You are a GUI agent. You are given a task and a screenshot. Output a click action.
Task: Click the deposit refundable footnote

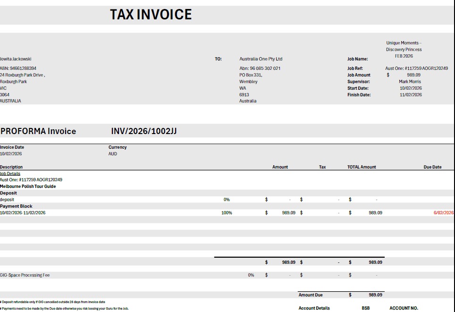[x=52, y=302]
